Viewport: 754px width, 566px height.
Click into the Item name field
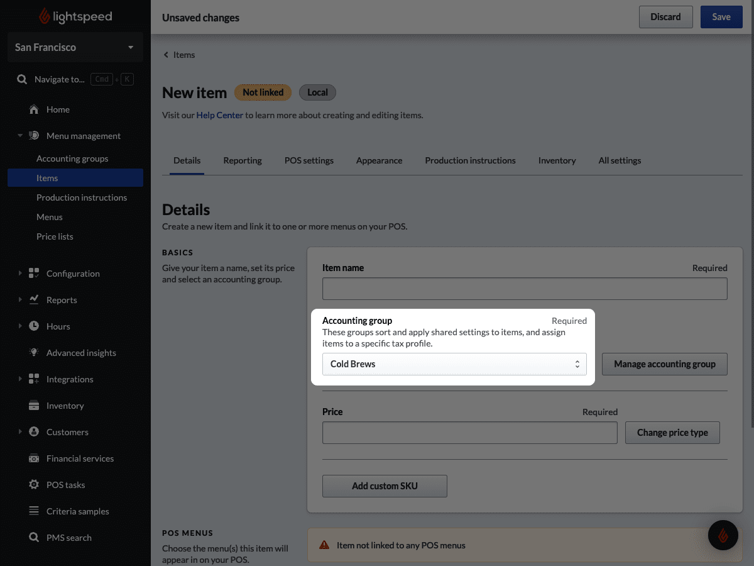[524, 289]
